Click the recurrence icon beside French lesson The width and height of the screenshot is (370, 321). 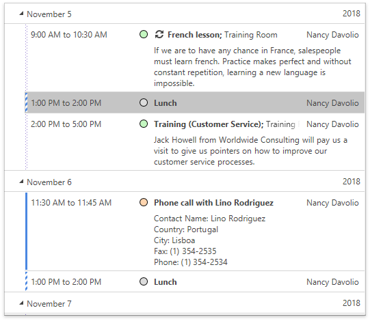coord(159,34)
